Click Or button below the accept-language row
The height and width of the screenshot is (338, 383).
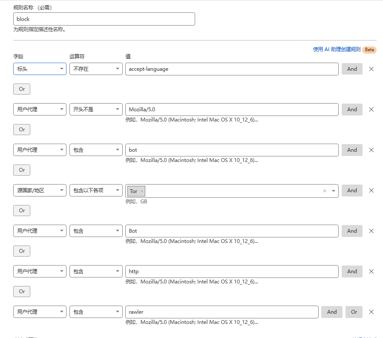pyautogui.click(x=22, y=89)
